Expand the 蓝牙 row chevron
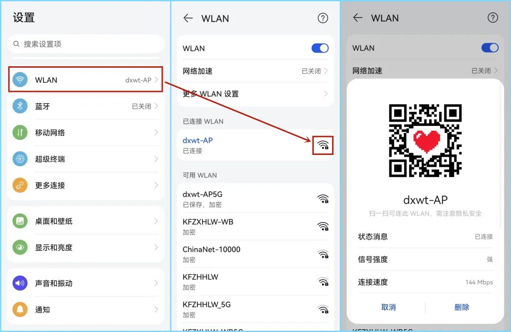This screenshot has height=332, width=511. 156,106
